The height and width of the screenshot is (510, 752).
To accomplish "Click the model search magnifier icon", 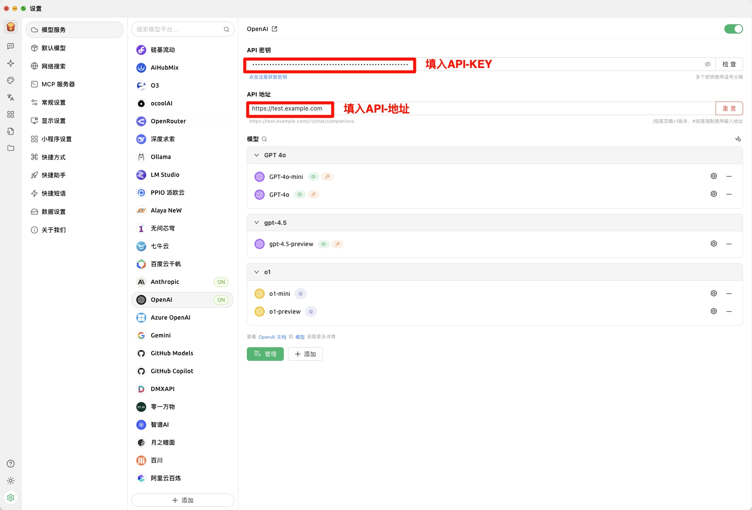I will tap(264, 139).
